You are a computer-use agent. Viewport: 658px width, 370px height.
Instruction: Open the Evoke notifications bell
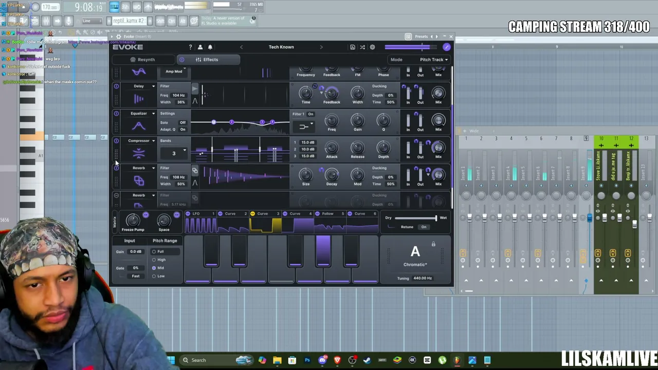tap(210, 47)
